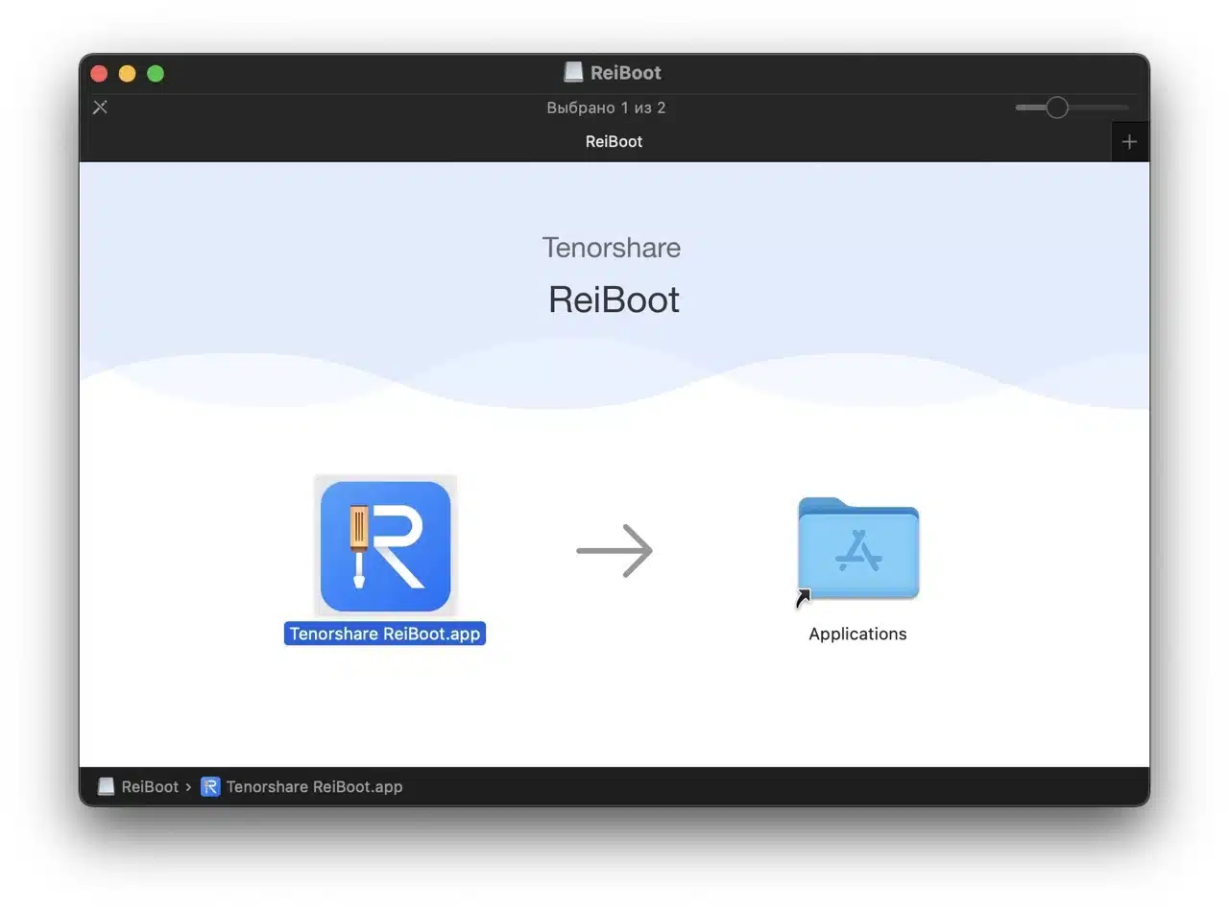Minimize window using the yellow button

127,73
